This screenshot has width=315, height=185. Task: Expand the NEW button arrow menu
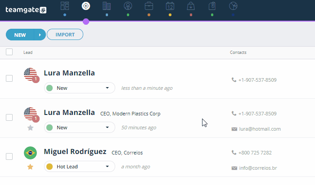click(x=40, y=35)
